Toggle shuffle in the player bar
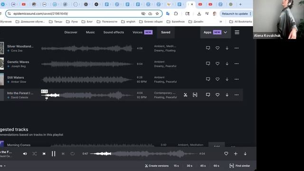304x171 pixels. [x=35, y=154]
